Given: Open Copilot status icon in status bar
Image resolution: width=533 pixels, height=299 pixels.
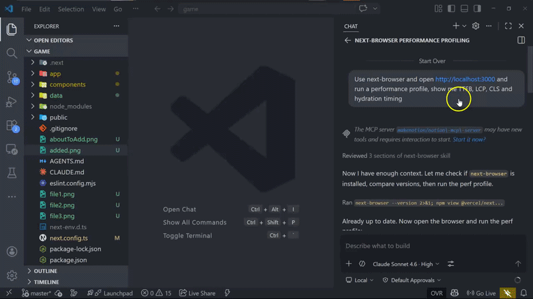Looking at the screenshot, I should click(x=454, y=293).
